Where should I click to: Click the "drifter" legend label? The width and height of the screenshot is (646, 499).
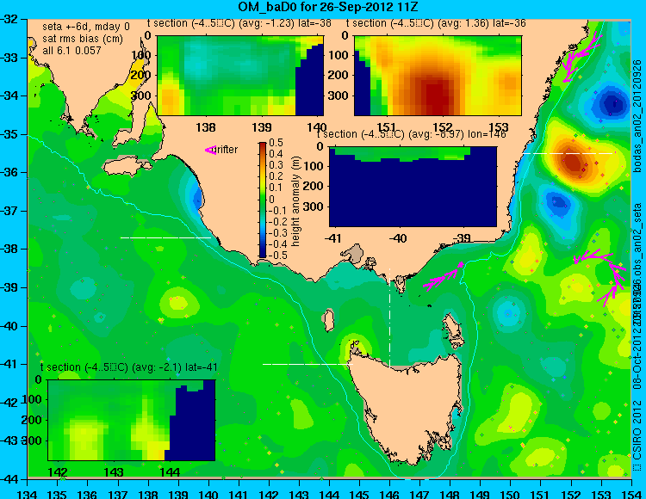227,150
